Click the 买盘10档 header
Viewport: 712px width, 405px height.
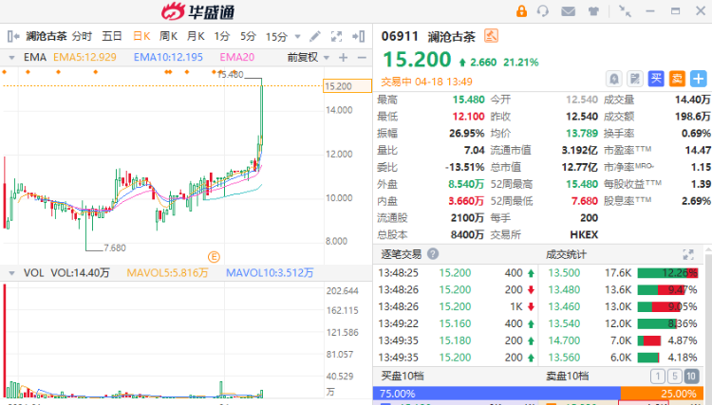(x=403, y=376)
